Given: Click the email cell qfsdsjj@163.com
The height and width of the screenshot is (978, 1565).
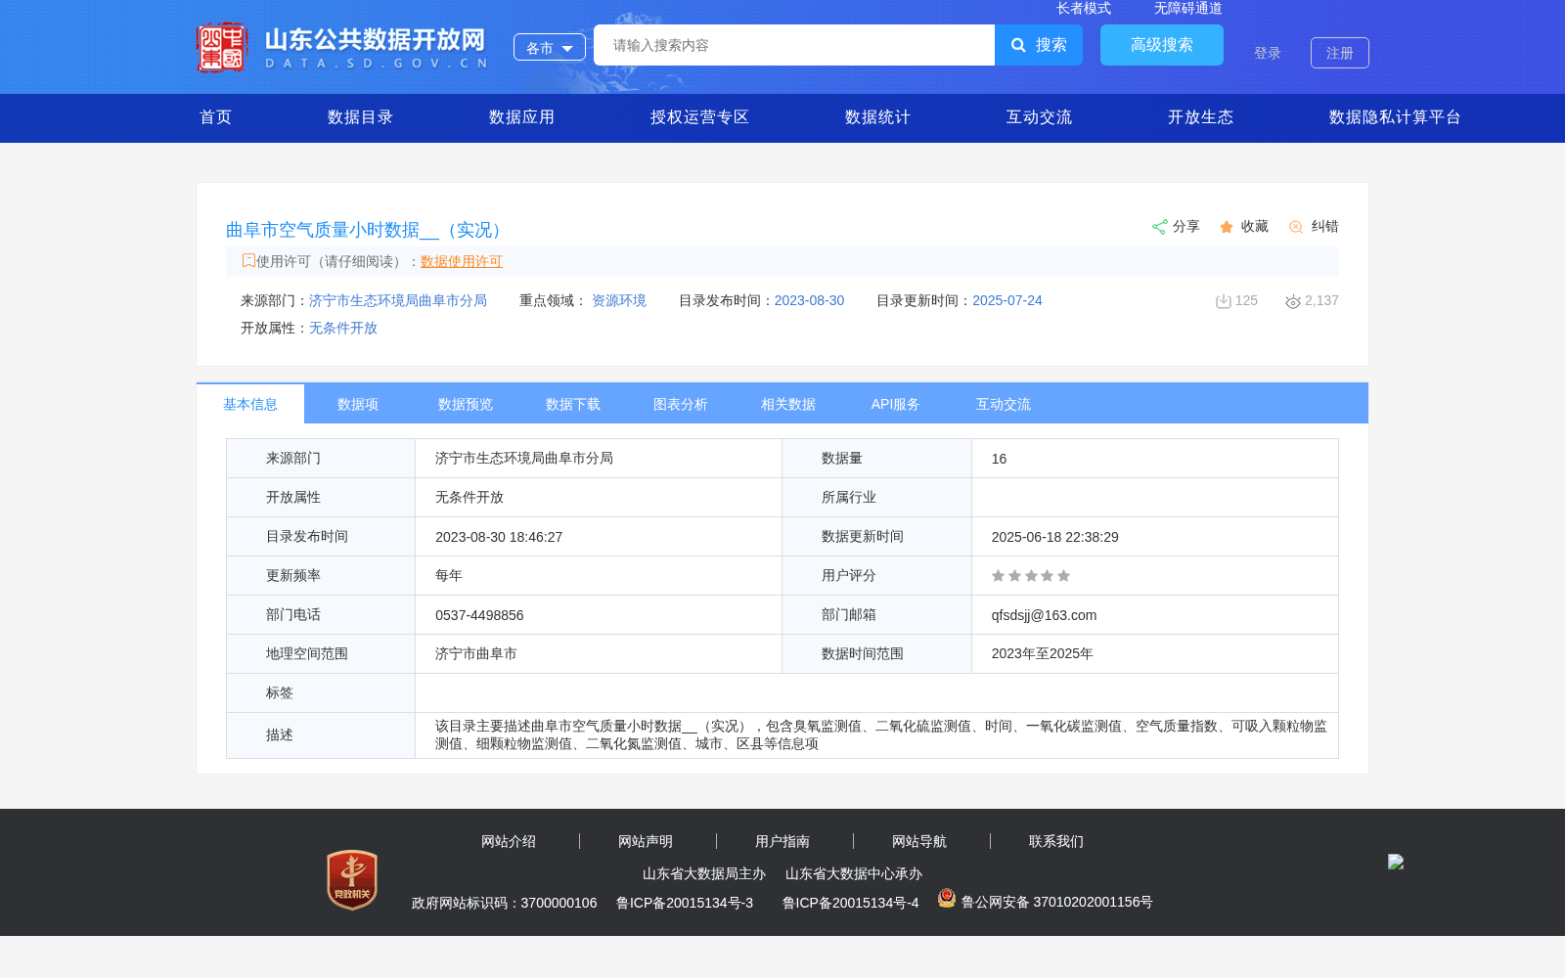Looking at the screenshot, I should coord(1155,615).
